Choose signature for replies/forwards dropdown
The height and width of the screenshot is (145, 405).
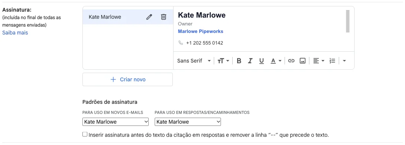tap(188, 122)
